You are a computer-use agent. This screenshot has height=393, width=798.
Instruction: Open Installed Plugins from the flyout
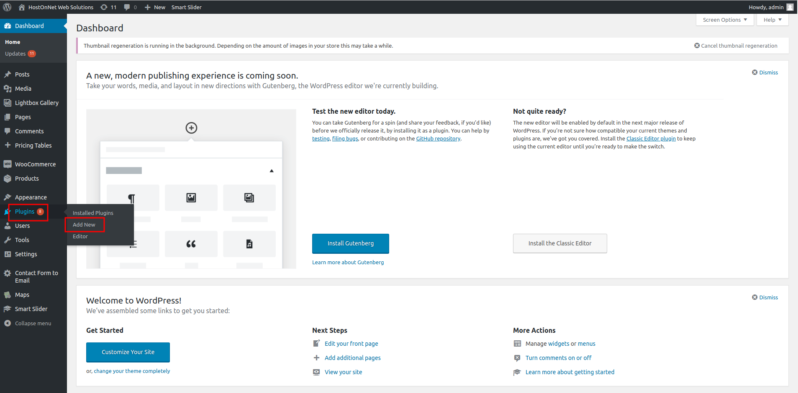pyautogui.click(x=93, y=213)
